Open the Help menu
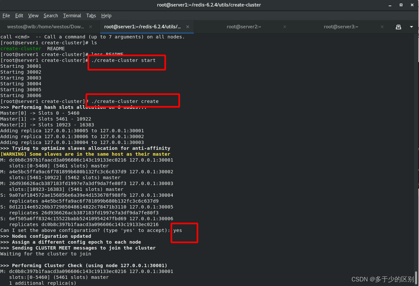 coord(106,16)
